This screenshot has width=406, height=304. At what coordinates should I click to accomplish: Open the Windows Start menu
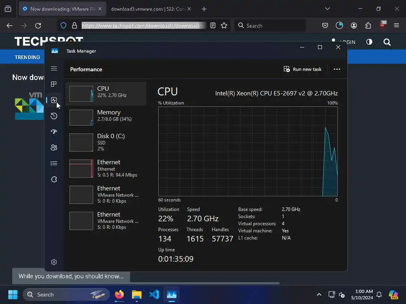(x=13, y=294)
